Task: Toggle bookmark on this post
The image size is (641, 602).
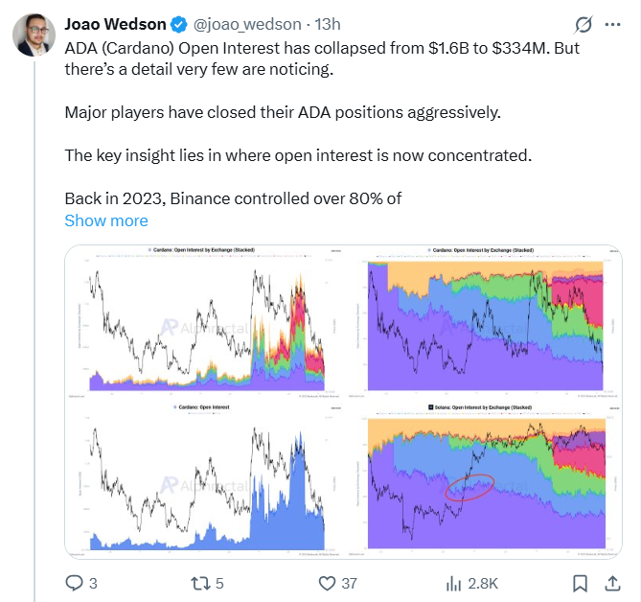Action: coord(580,582)
